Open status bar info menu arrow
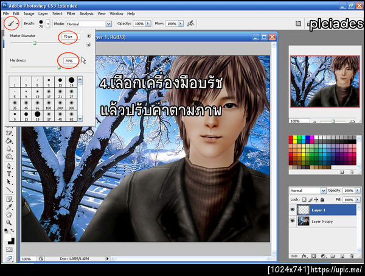This screenshot has height=276, width=365. (x=107, y=258)
